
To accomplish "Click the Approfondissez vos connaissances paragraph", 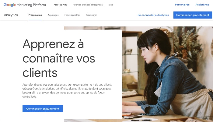I will (67, 90).
